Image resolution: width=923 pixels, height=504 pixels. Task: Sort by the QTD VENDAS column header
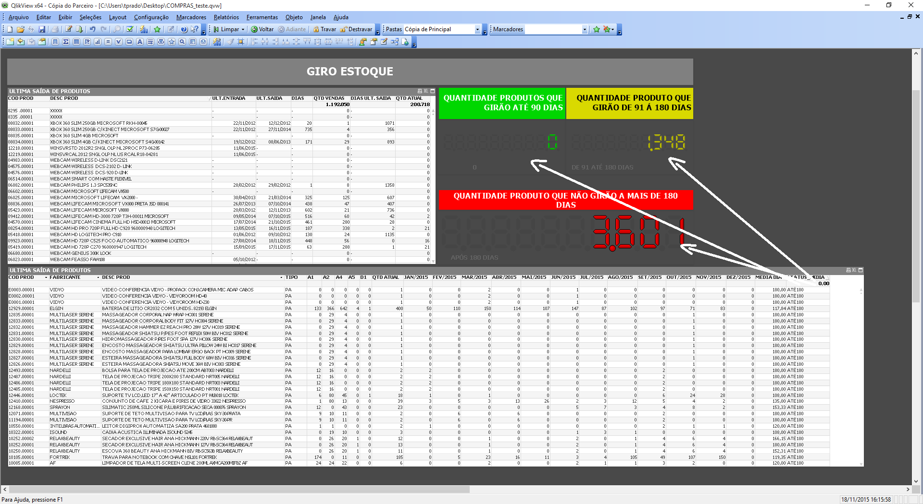tap(329, 98)
